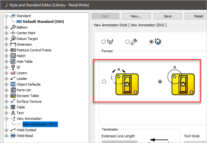Screen dimensions: 207x143
Task: Click the Weld Symbol icon
Action: pos(13,130)
